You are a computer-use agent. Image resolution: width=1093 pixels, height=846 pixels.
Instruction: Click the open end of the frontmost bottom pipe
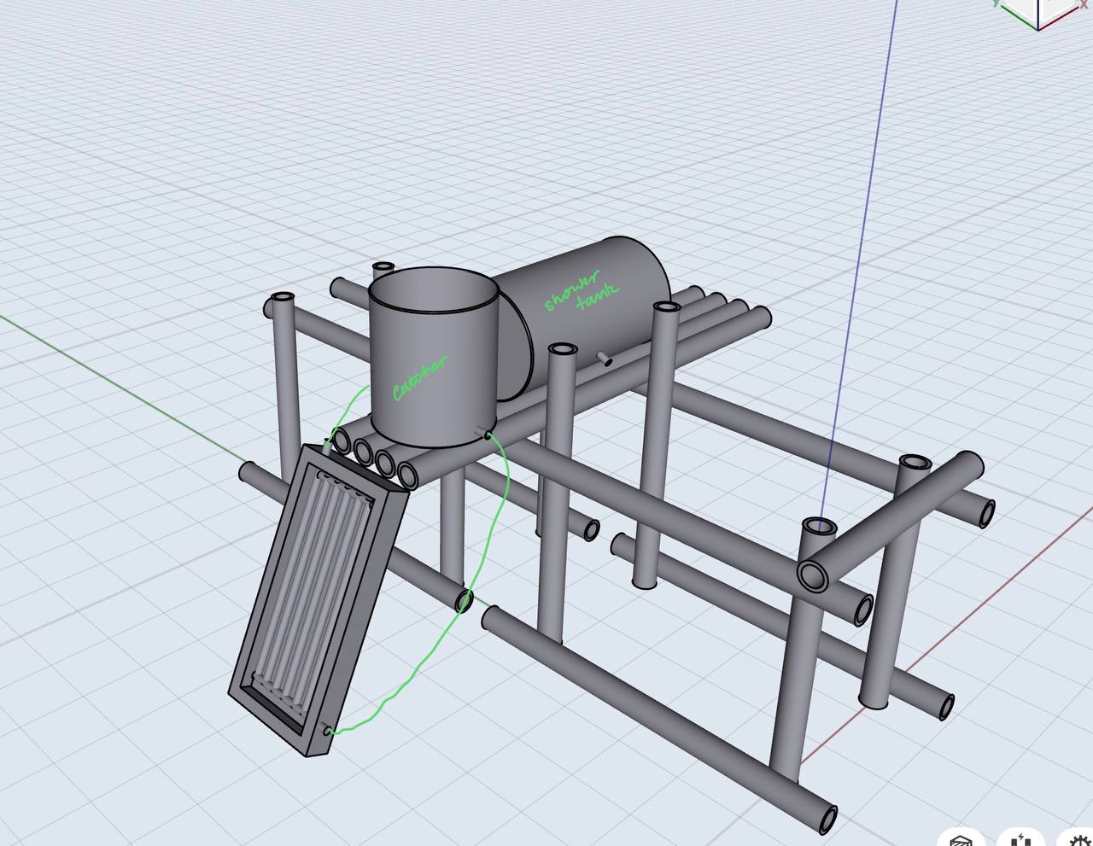coord(827,820)
